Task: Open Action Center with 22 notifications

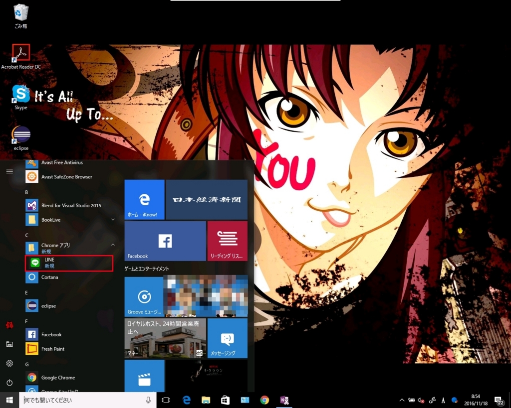Action: (499, 400)
